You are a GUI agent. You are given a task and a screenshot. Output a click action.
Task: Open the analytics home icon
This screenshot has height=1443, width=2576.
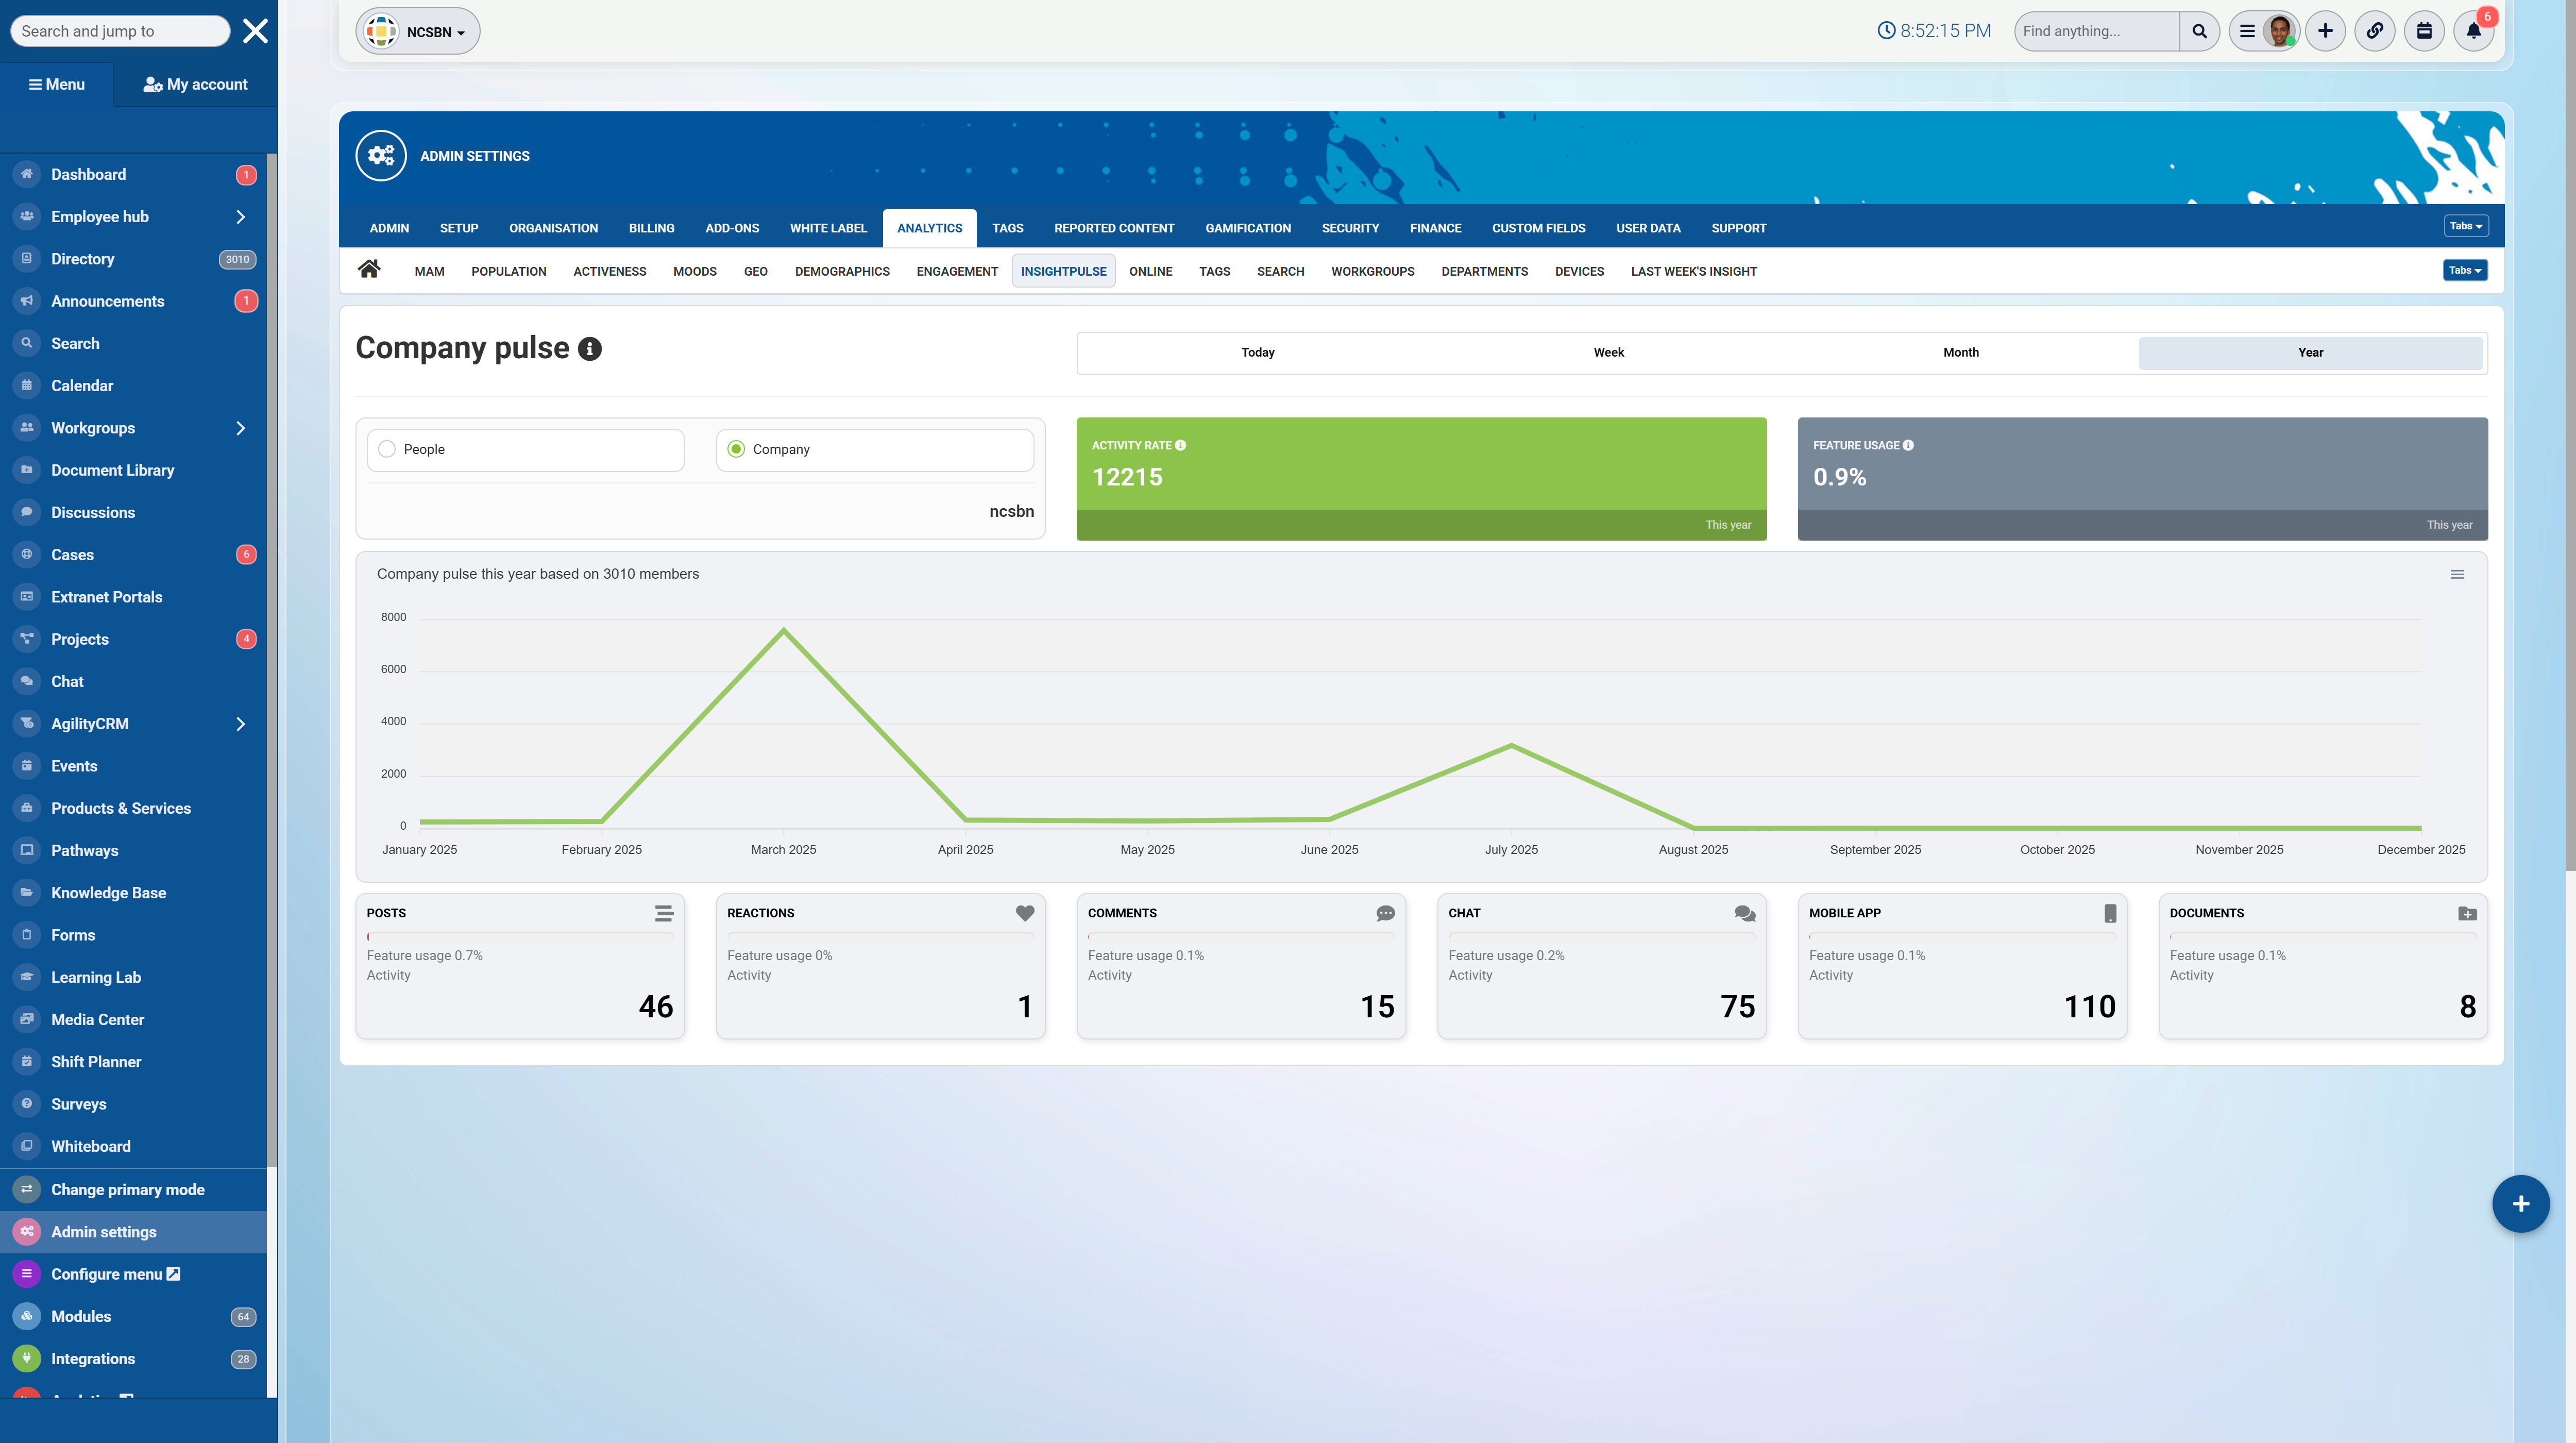coord(369,269)
